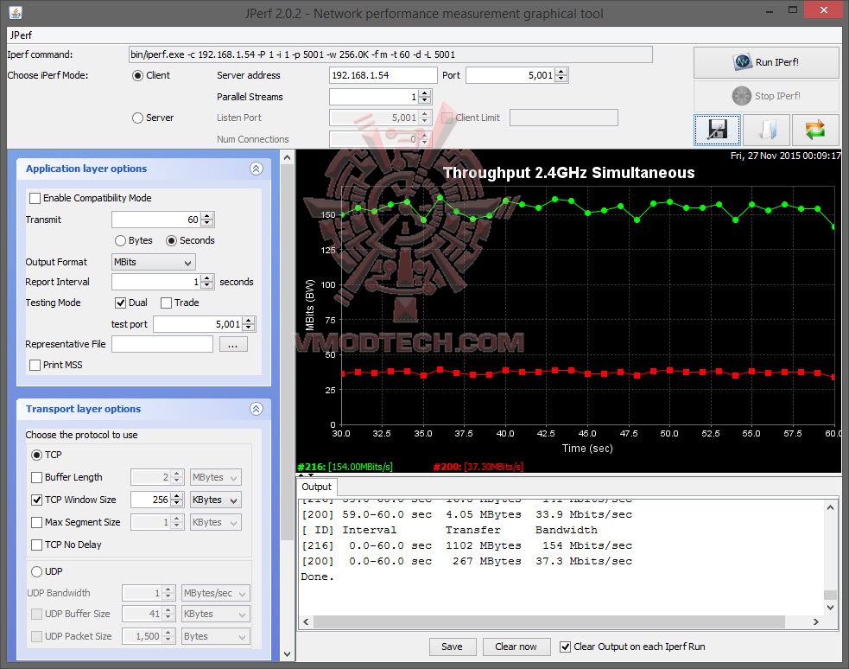
Task: Check the Trade testing mode checkbox
Action: click(x=166, y=303)
